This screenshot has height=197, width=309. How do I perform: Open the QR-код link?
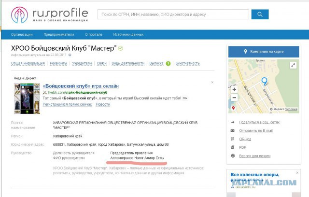click(245, 139)
